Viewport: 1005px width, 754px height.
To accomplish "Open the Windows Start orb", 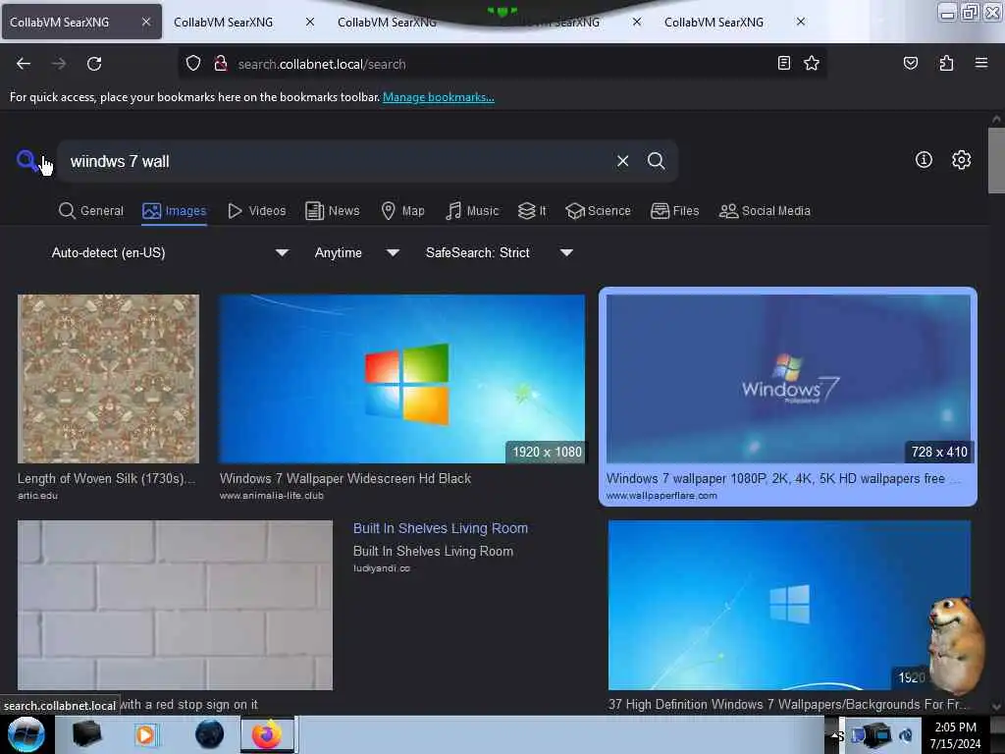I will coord(26,734).
